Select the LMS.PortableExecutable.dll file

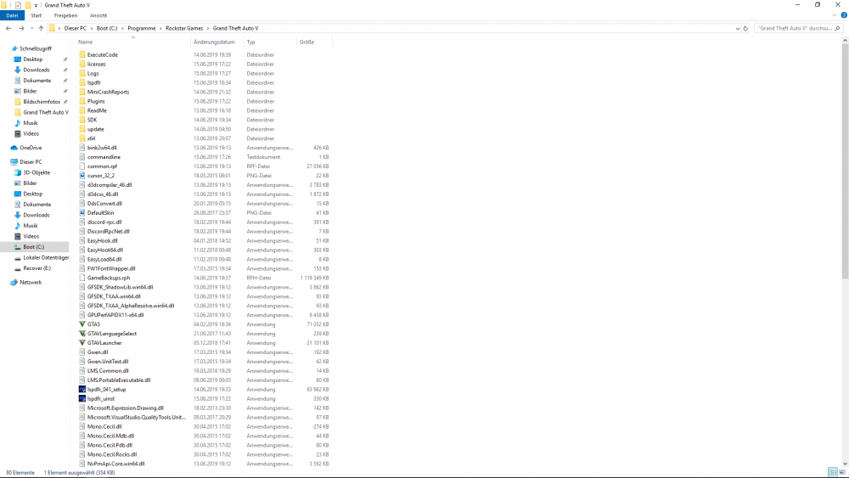[x=119, y=380]
